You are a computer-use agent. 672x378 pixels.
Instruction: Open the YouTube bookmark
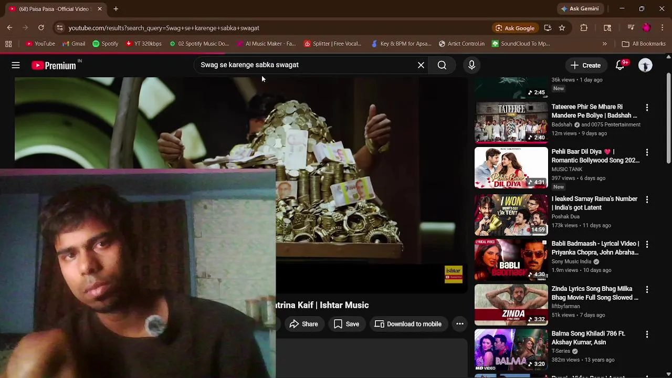tap(40, 44)
